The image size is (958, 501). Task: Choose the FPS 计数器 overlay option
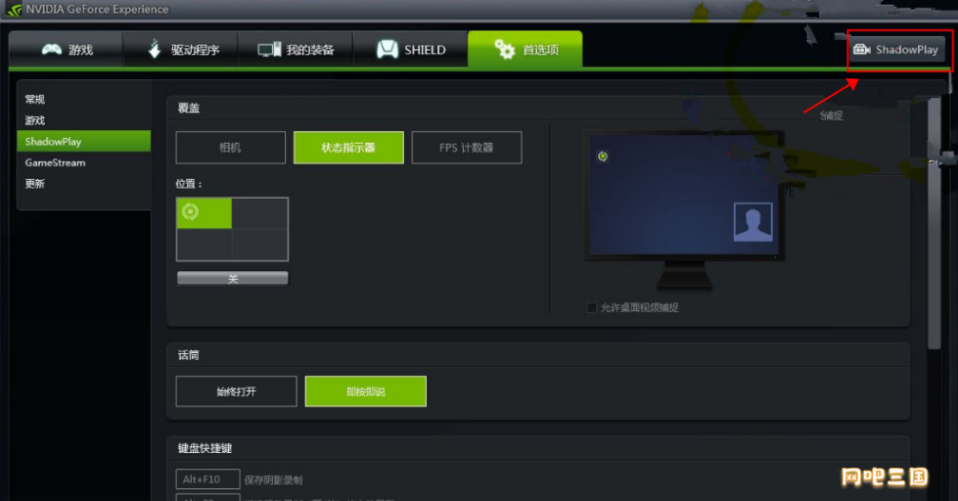466,147
